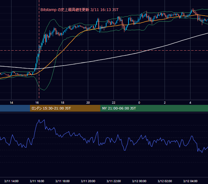The height and width of the screenshot is (184, 208).
Task: Click the 3/12 00:00 date label
Action: (139, 181)
